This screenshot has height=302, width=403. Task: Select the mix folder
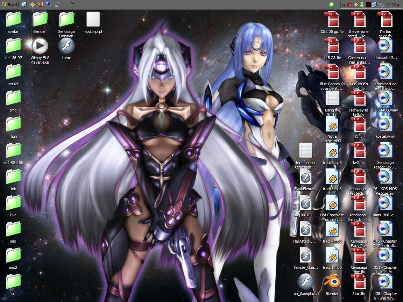tap(13, 232)
